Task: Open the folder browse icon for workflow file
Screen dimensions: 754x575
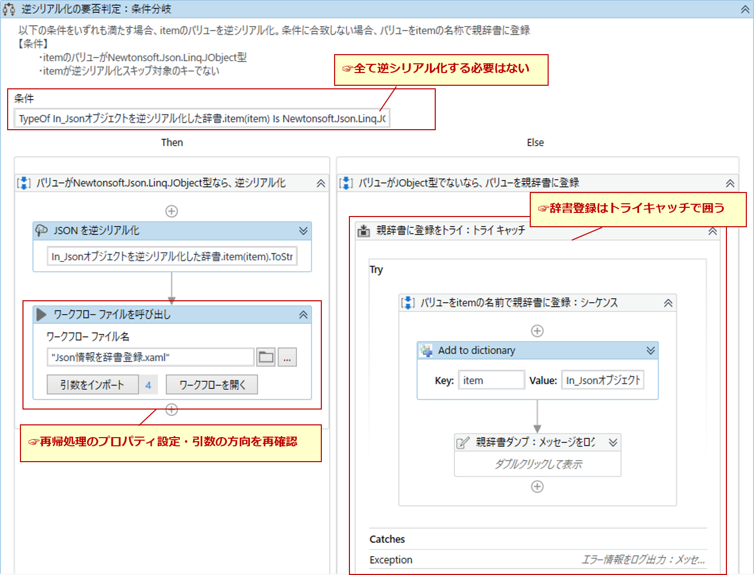Action: [x=266, y=357]
